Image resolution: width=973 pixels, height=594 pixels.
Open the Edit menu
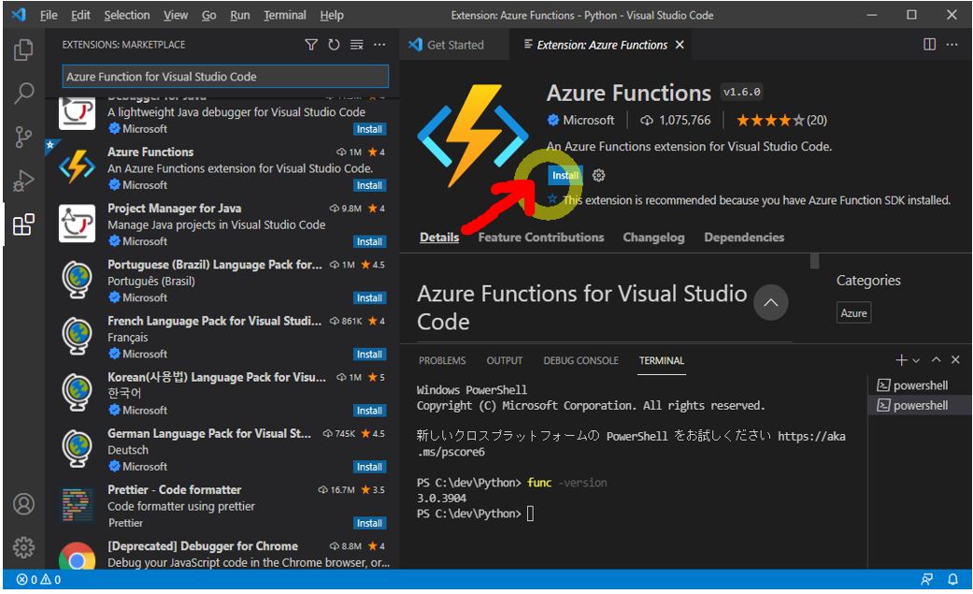(x=80, y=15)
